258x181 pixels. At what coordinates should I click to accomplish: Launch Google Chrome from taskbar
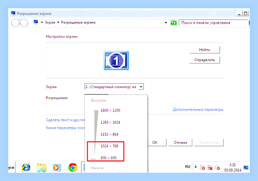coord(73,168)
